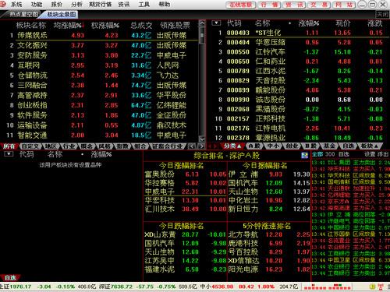The image size is (390, 292).
Task: Select the B股 market tab
Action: click(311, 146)
